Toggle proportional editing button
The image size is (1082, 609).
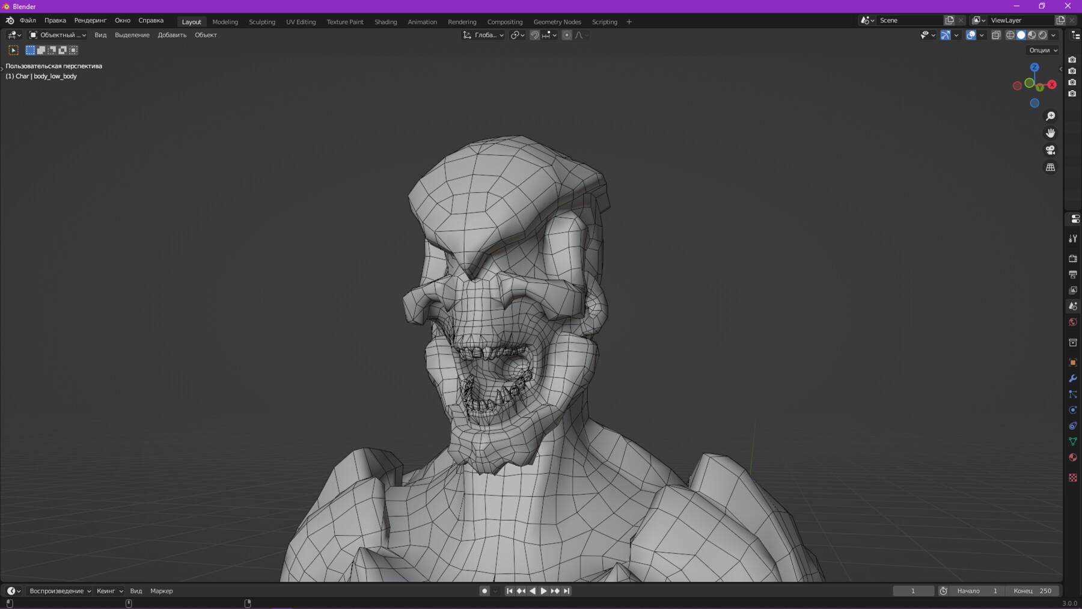click(x=567, y=35)
